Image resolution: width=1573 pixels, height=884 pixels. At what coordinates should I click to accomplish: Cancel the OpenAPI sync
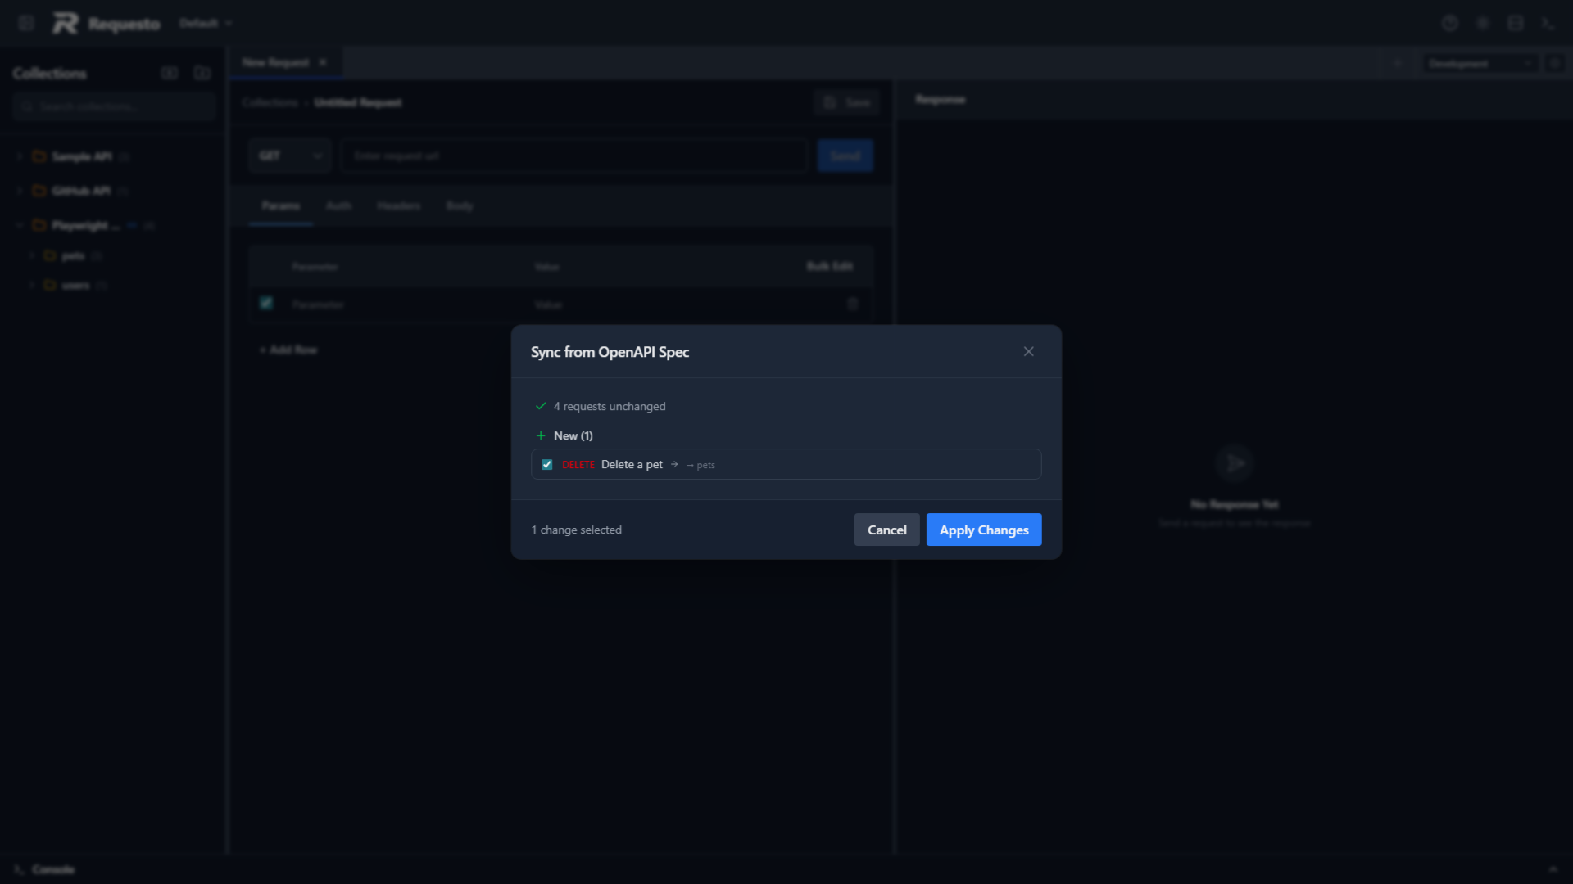(x=886, y=530)
